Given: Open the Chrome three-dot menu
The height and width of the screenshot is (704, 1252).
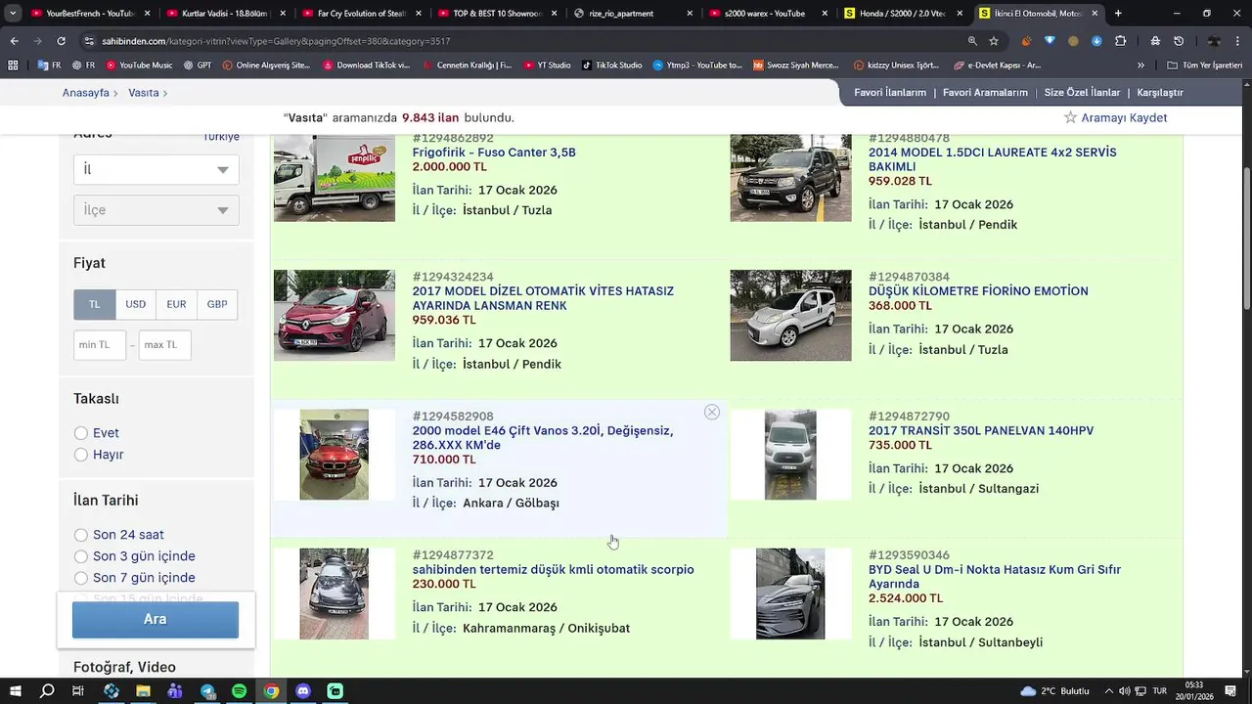Looking at the screenshot, I should click(1238, 41).
